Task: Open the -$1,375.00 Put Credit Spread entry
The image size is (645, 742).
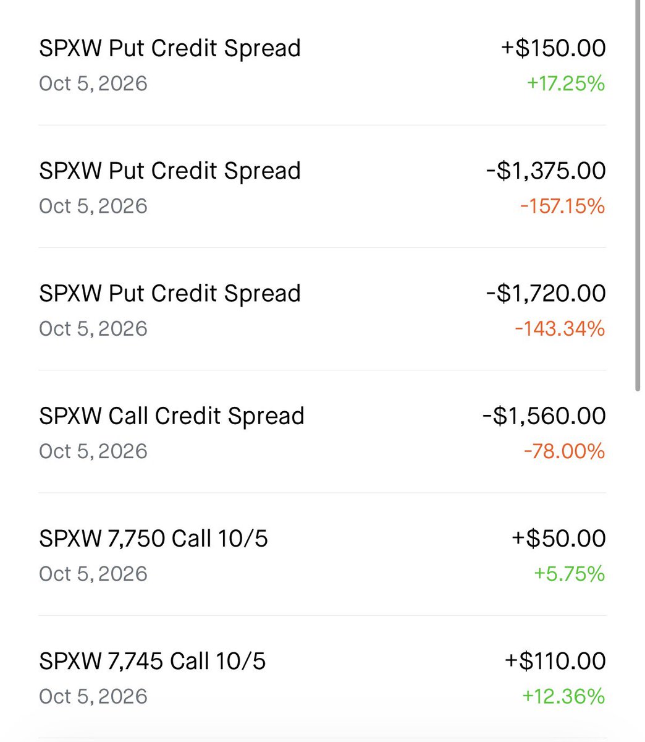Action: pos(322,187)
